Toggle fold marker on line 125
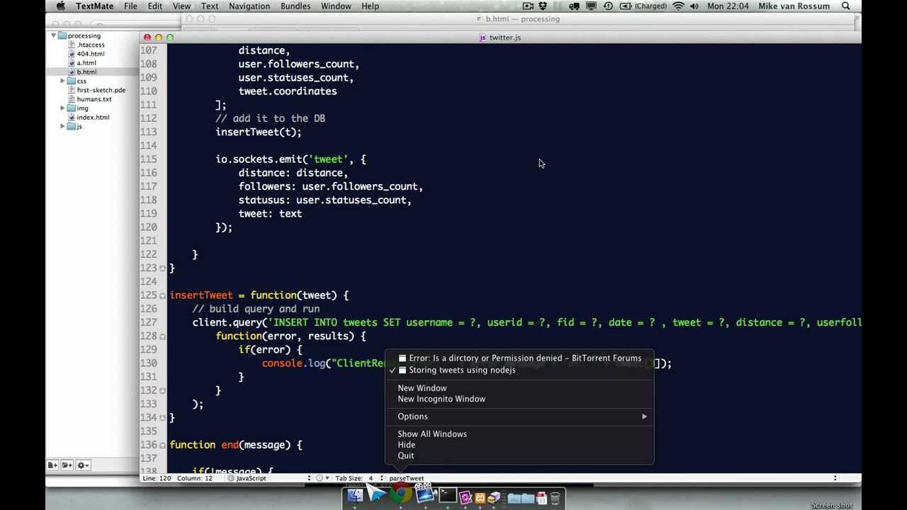Image resolution: width=907 pixels, height=510 pixels. 162,295
